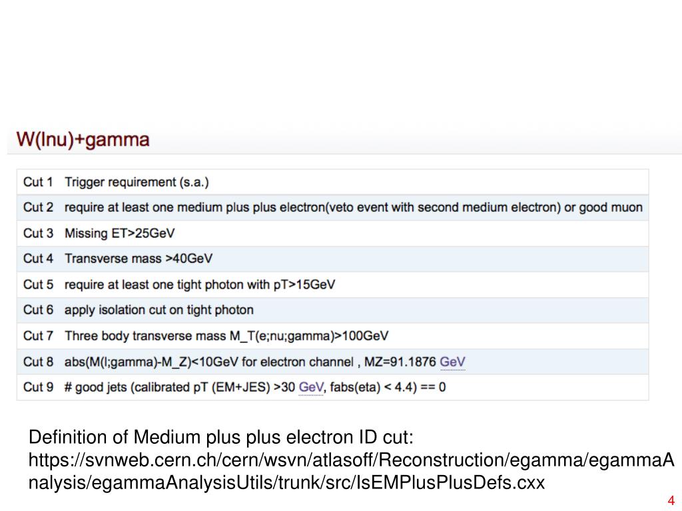682x511 pixels.
Task: Click the MZ=91.1876 value text
Action: click(x=400, y=362)
